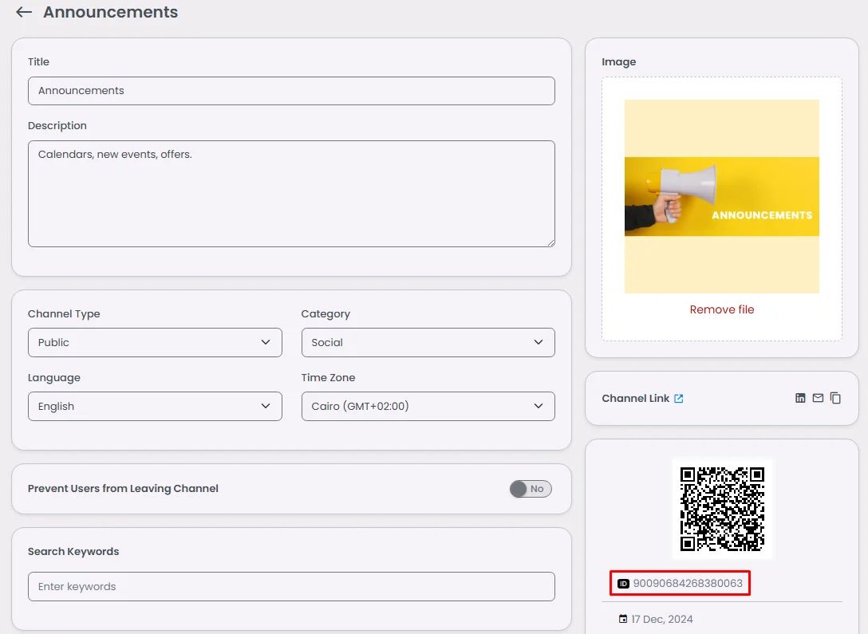Image resolution: width=868 pixels, height=634 pixels.
Task: Open the Channel Type dropdown
Action: click(x=155, y=342)
